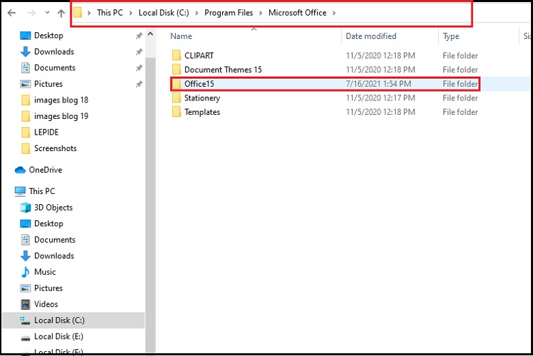Image resolution: width=533 pixels, height=356 pixels.
Task: Select the Templates folder icon
Action: click(x=176, y=112)
